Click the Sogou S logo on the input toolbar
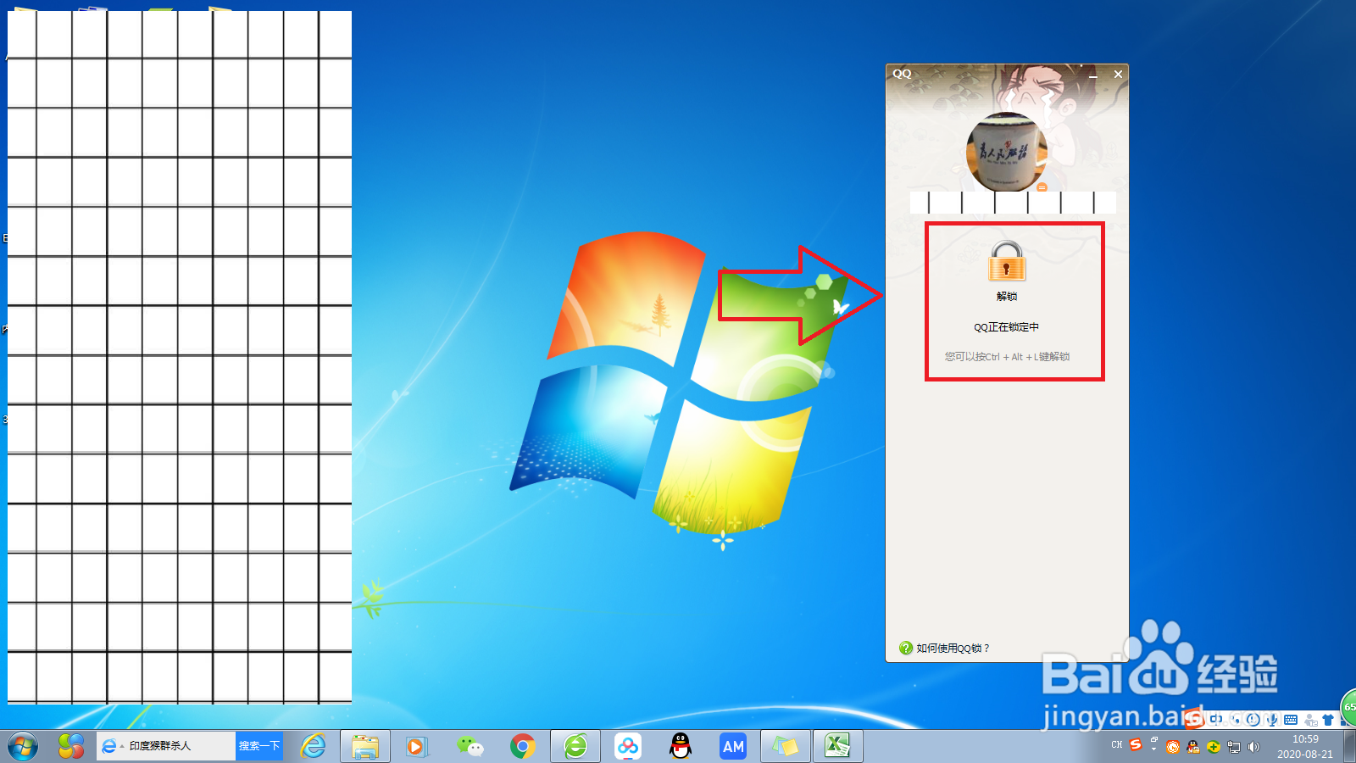 click(1195, 718)
